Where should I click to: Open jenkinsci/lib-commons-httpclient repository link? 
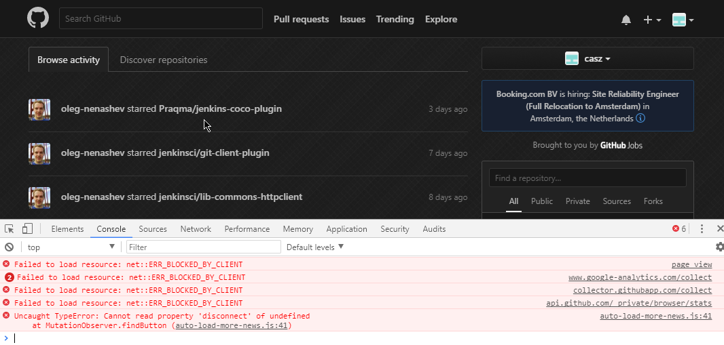coord(230,197)
